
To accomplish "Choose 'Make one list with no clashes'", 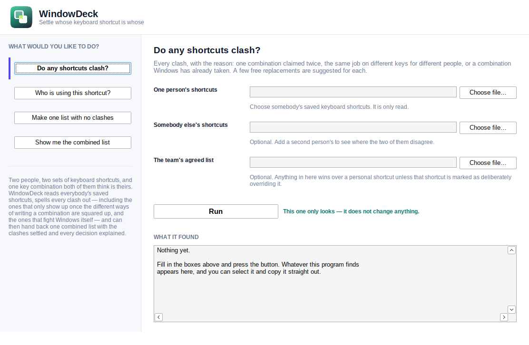I will [x=72, y=117].
